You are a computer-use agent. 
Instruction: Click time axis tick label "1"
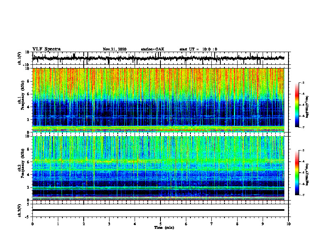click(x=58, y=224)
